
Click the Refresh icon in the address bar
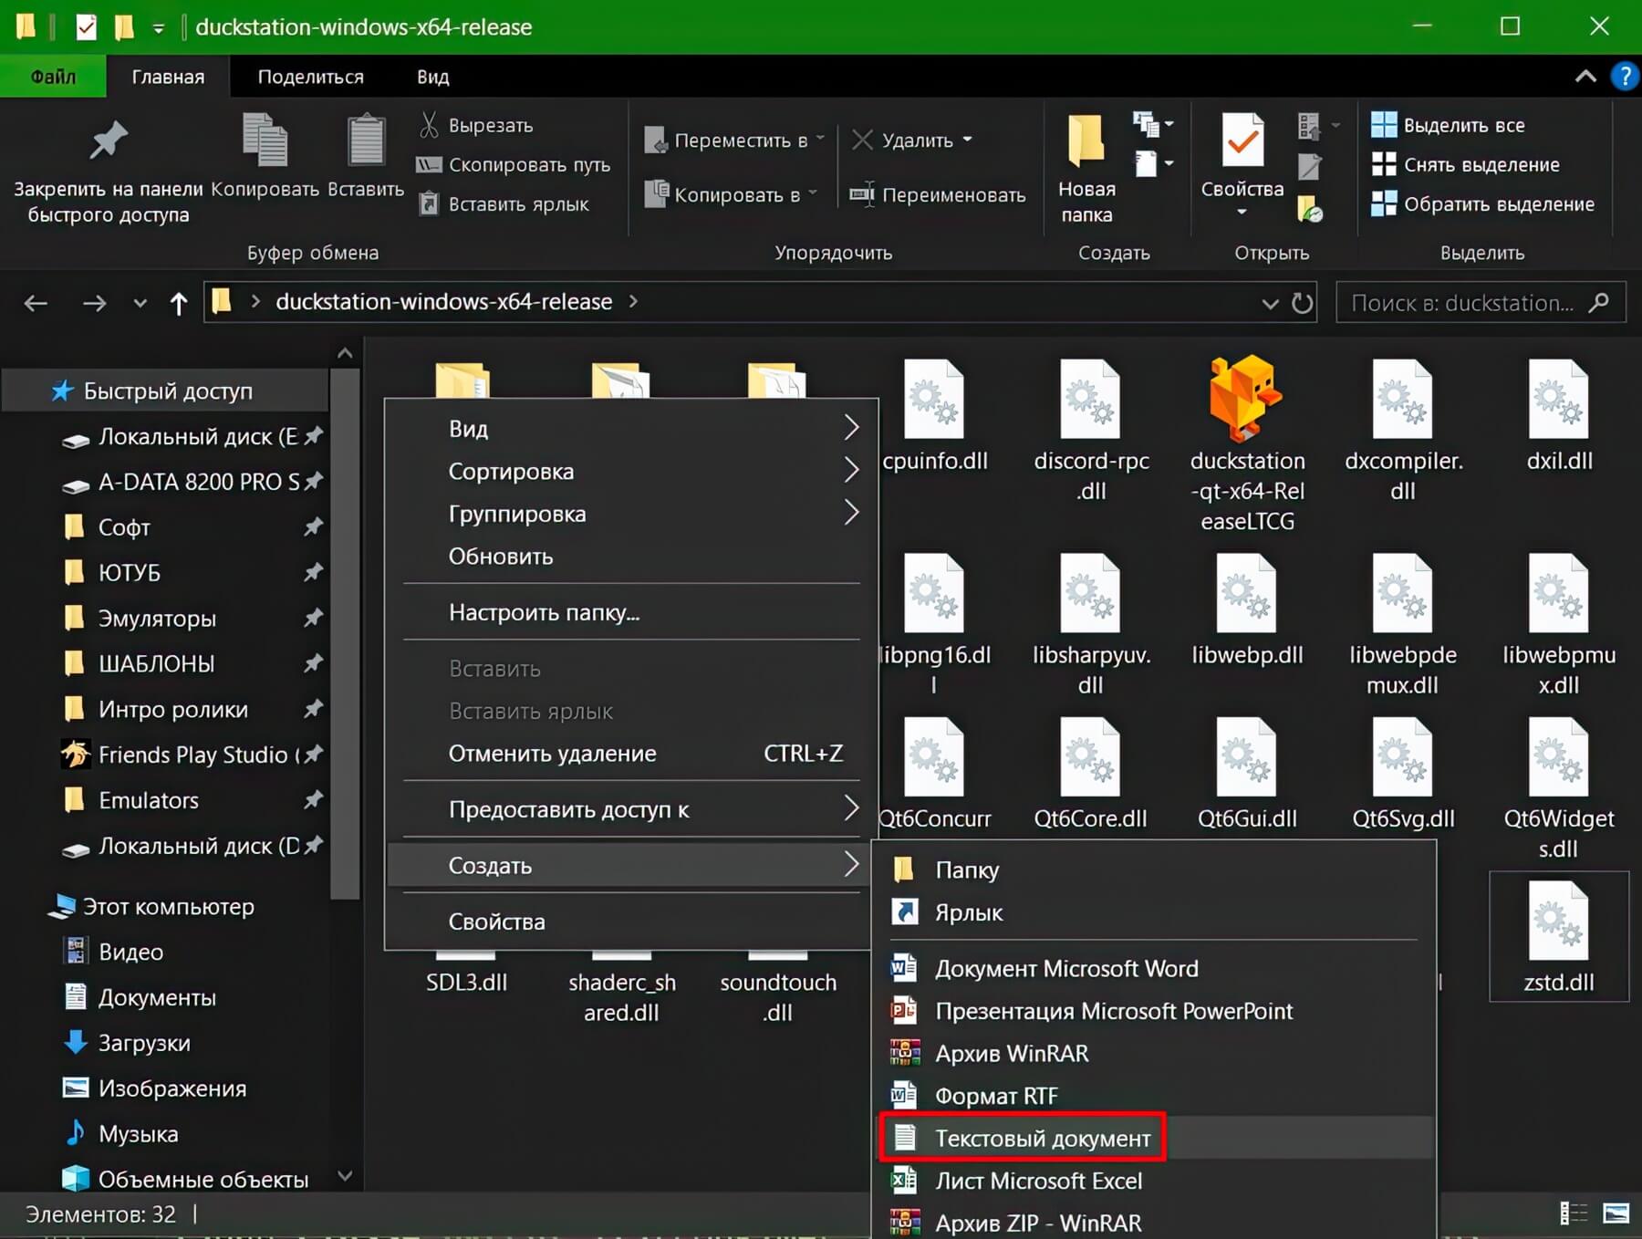click(1303, 303)
